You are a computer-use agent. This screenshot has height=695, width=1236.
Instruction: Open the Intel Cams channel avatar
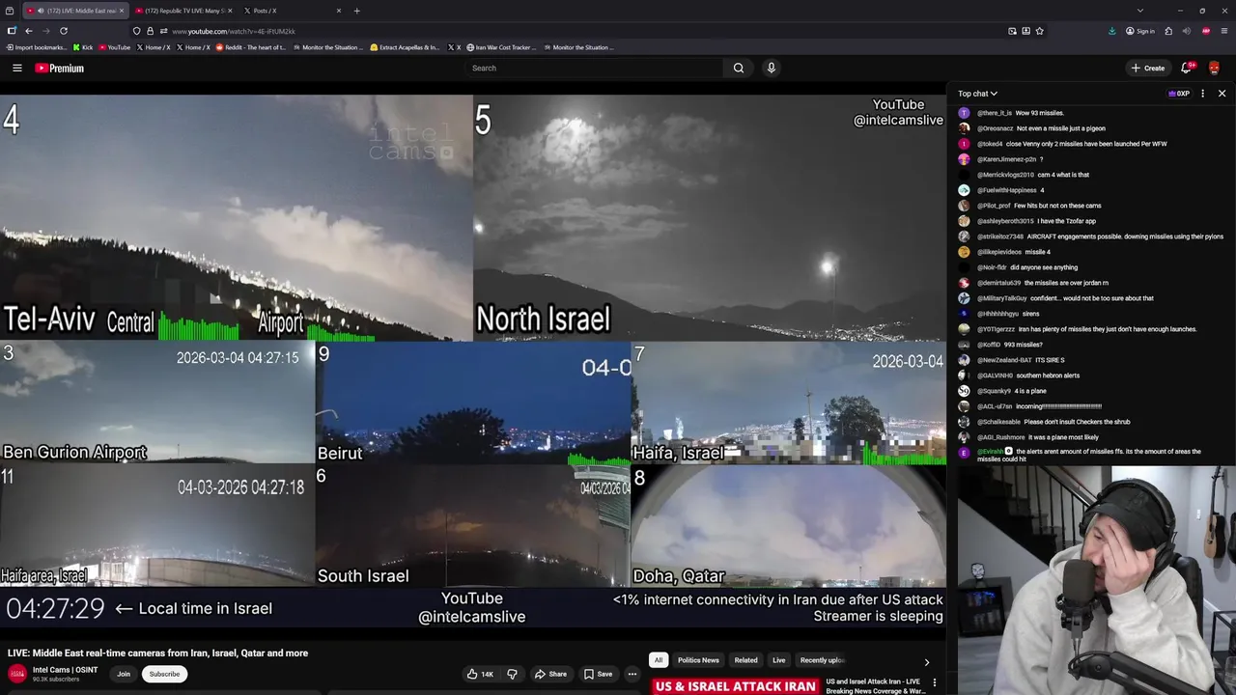point(17,674)
